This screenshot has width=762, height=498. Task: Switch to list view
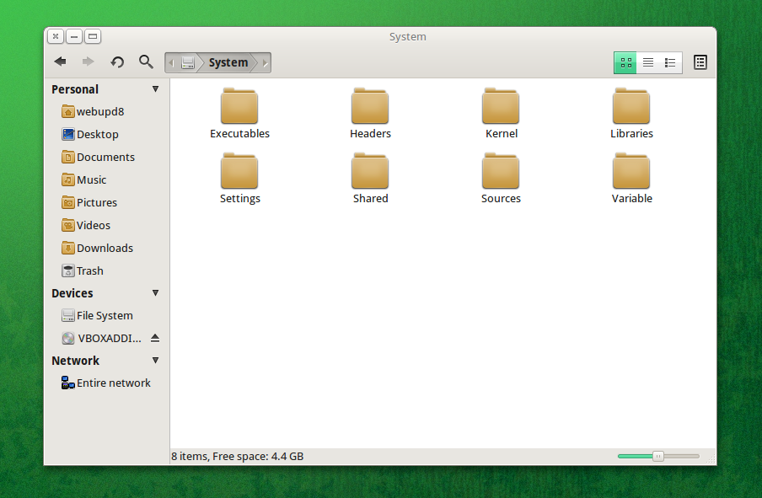[x=648, y=62]
